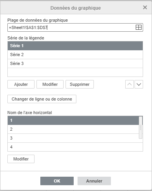Click the horizontal axis list scrollbar

pos(141,128)
